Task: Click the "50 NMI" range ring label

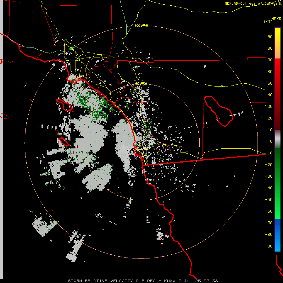Action: 141,84
